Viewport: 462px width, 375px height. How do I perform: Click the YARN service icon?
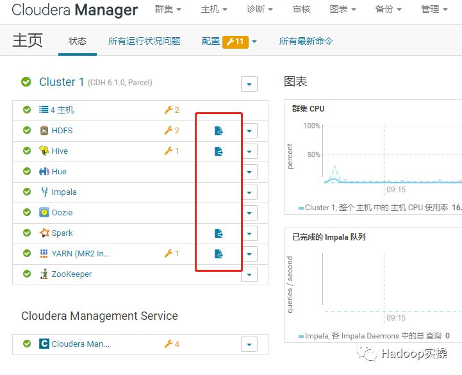(x=44, y=253)
